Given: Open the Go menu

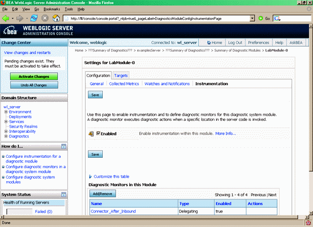Looking at the screenshot, I should click(37, 9).
